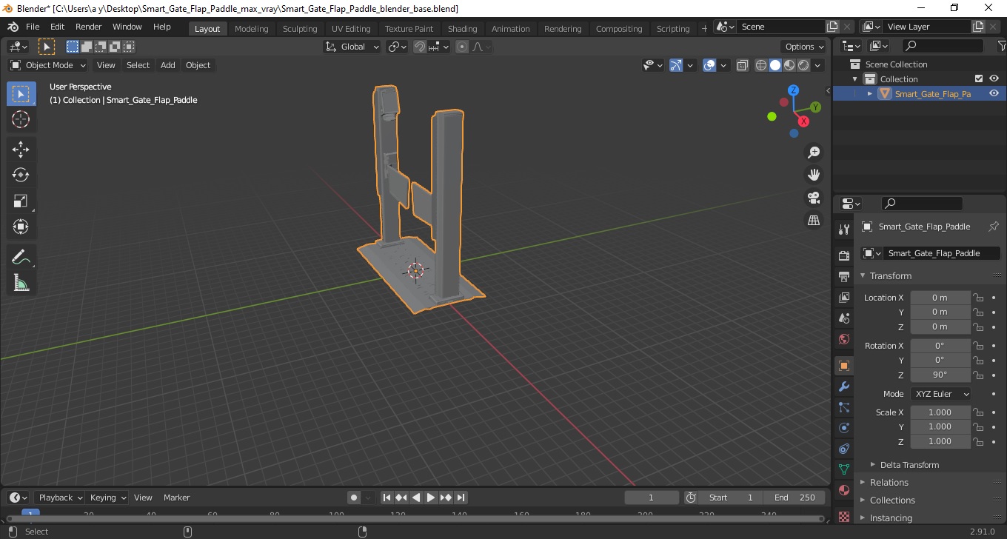Image resolution: width=1007 pixels, height=539 pixels.
Task: Switch to solid viewport shading
Action: pyautogui.click(x=775, y=65)
